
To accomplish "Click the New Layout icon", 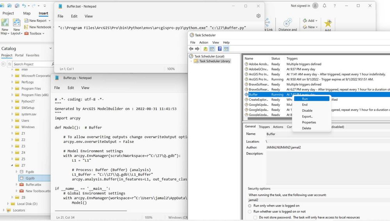I will click(x=17, y=23).
